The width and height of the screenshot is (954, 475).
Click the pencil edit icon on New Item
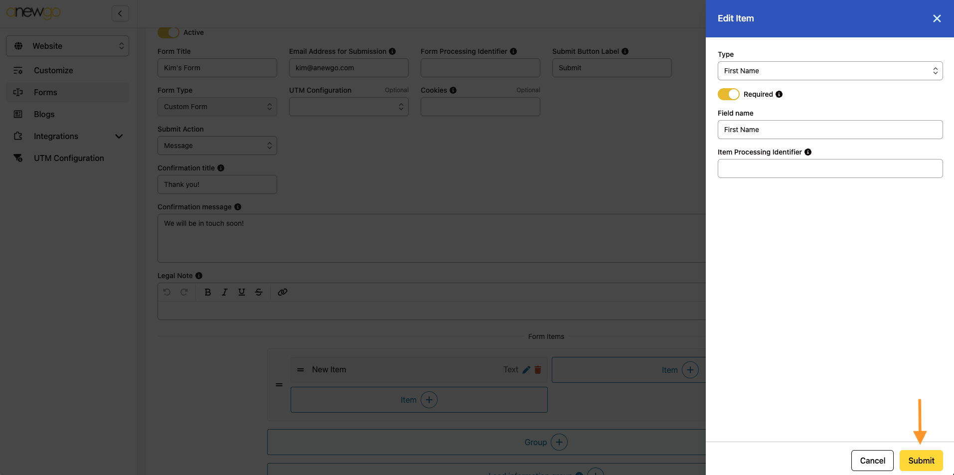pos(526,370)
